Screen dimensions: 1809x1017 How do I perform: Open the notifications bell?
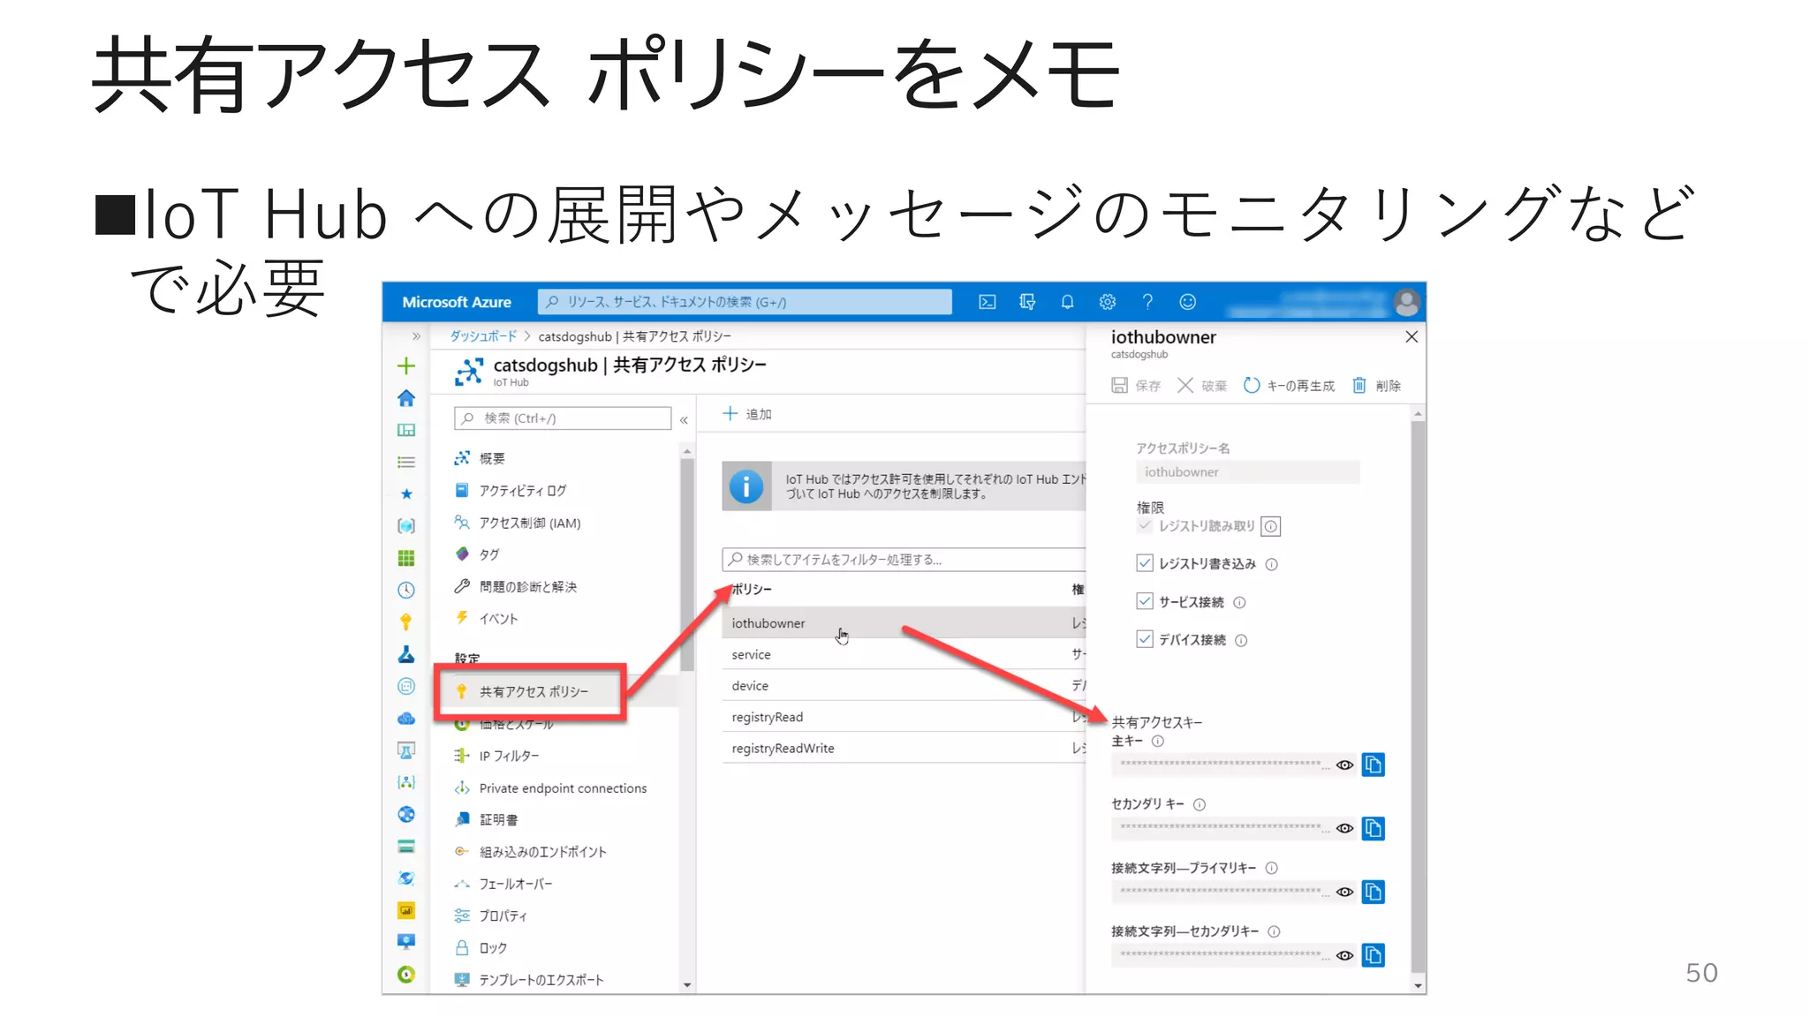point(1067,302)
